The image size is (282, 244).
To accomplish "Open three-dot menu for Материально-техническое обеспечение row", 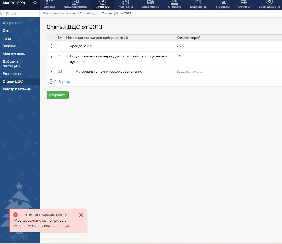I will (x=51, y=72).
